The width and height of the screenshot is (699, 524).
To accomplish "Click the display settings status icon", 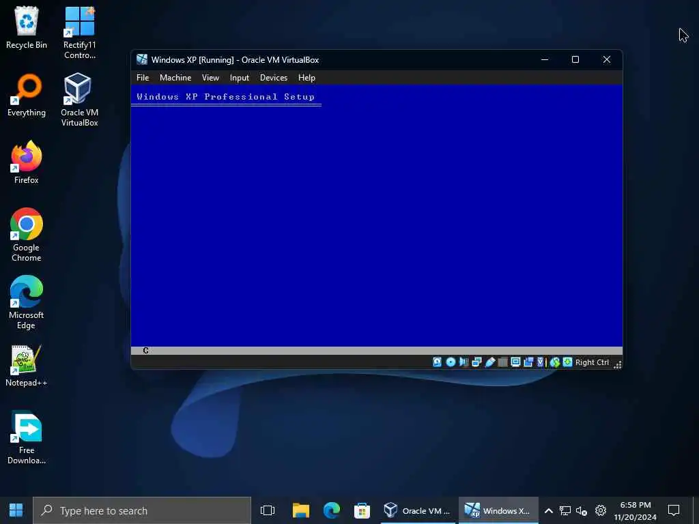I will click(516, 362).
